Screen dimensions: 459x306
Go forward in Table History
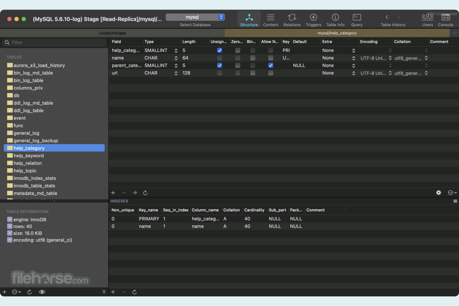(399, 17)
